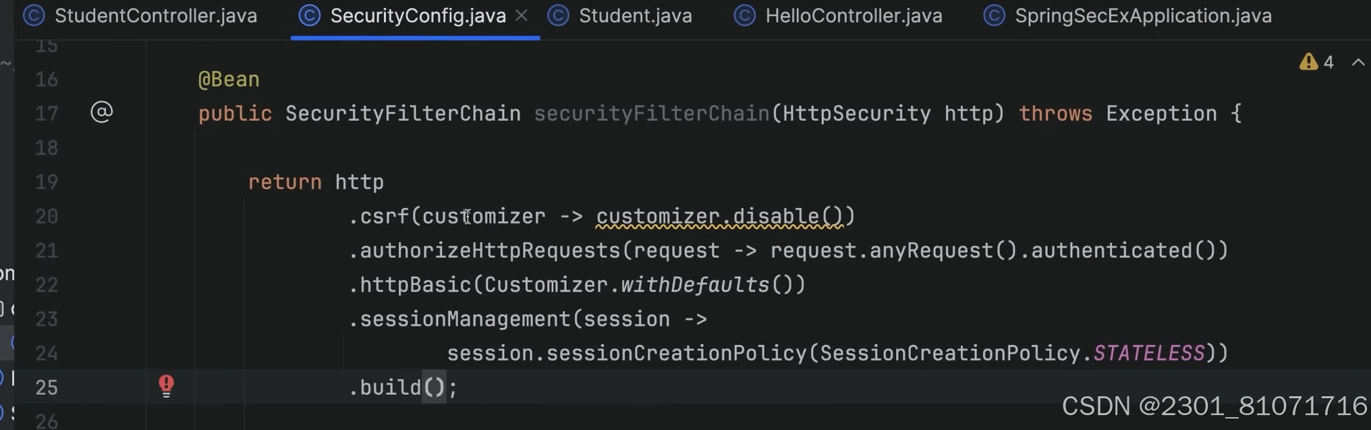Click line number 25 in the gutter
The width and height of the screenshot is (1371, 430).
[47, 387]
